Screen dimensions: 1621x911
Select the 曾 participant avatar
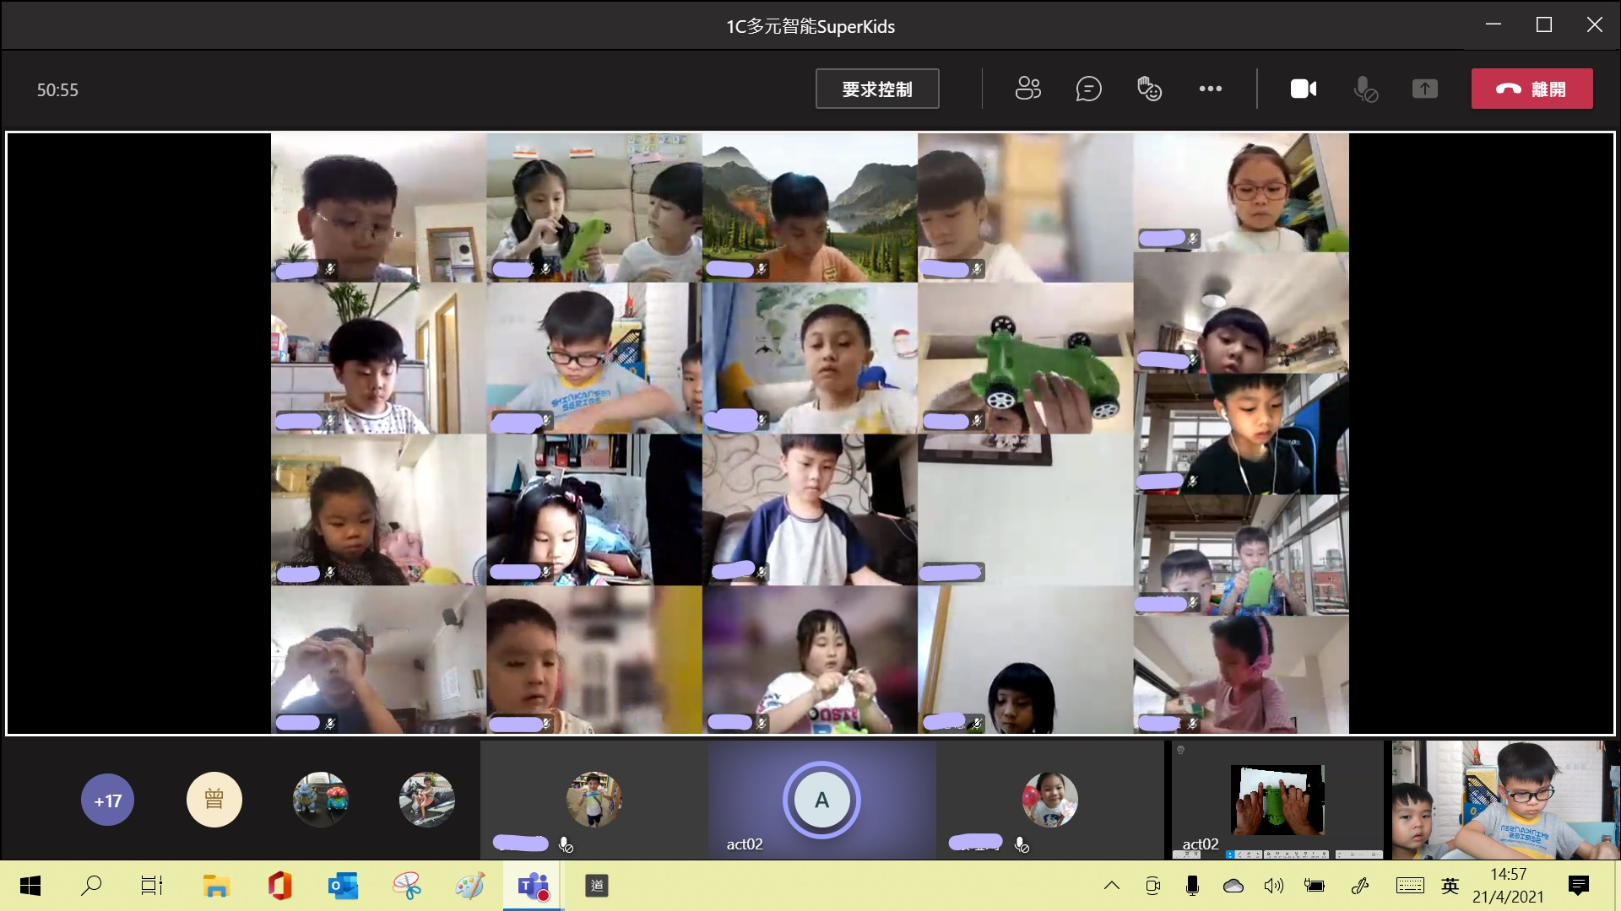pyautogui.click(x=214, y=800)
